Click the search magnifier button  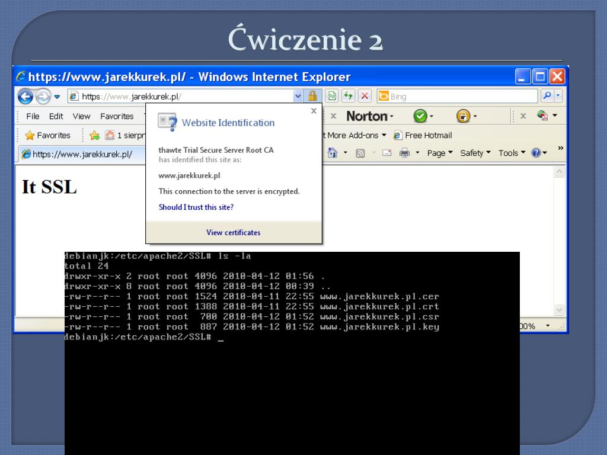click(547, 96)
